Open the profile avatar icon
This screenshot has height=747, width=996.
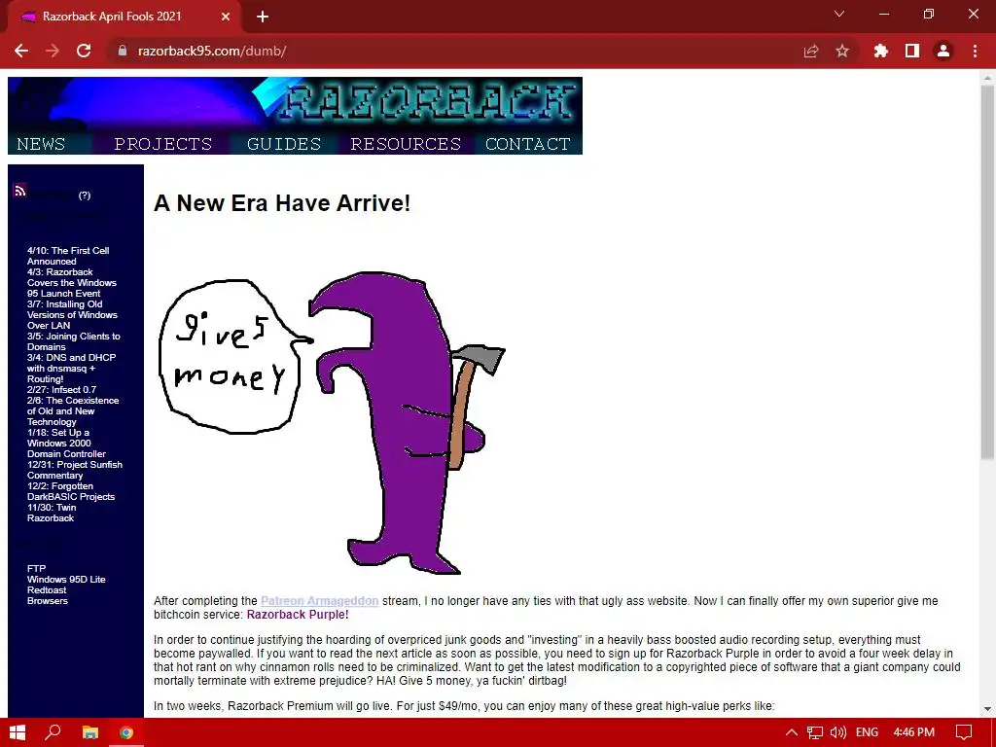943,51
